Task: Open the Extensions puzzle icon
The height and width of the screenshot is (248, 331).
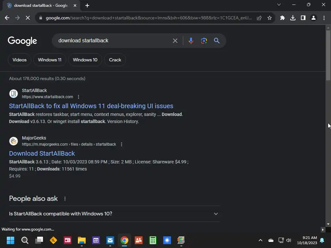Action: pyautogui.click(x=283, y=18)
